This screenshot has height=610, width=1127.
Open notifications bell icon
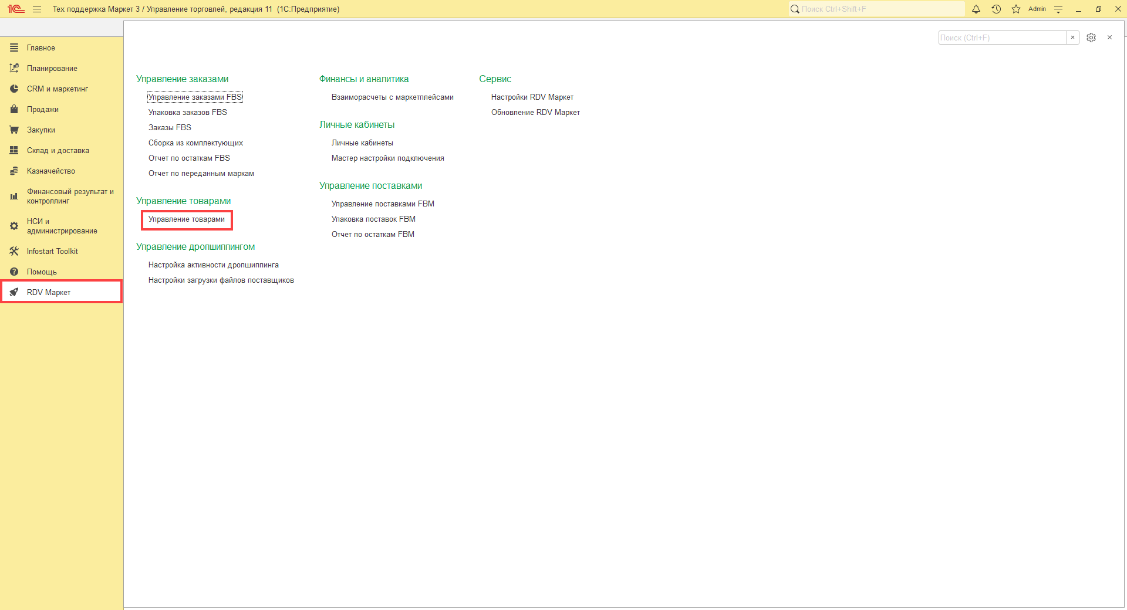pyautogui.click(x=976, y=9)
